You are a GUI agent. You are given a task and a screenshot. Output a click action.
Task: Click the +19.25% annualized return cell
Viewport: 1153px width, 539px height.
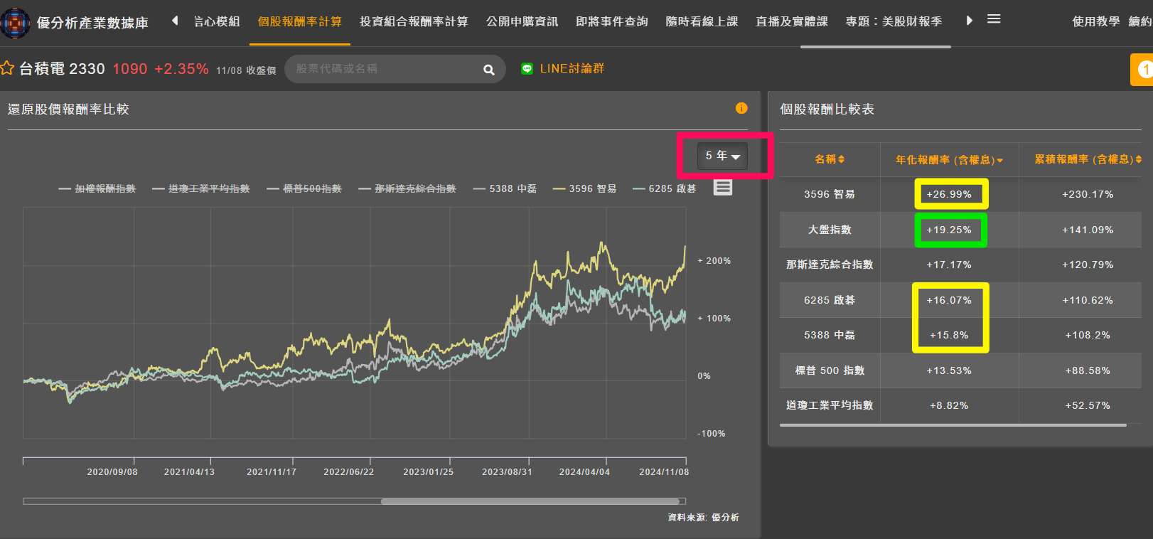(x=949, y=230)
